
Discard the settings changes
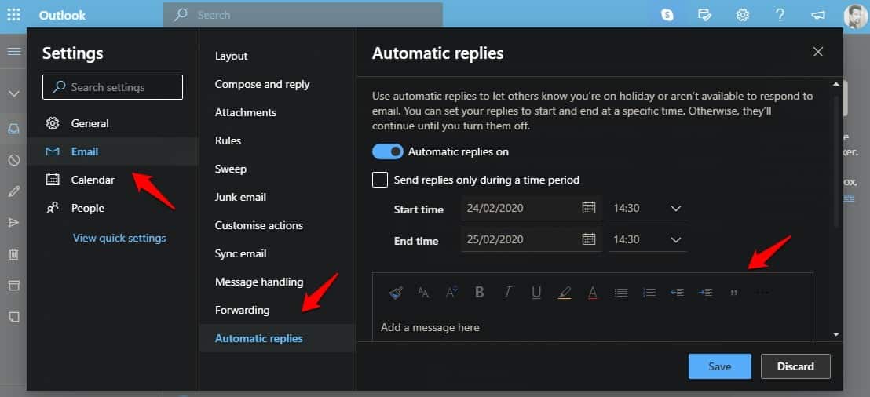[x=795, y=366]
